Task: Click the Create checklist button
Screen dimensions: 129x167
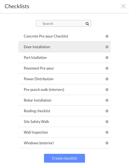Action: pos(64,158)
